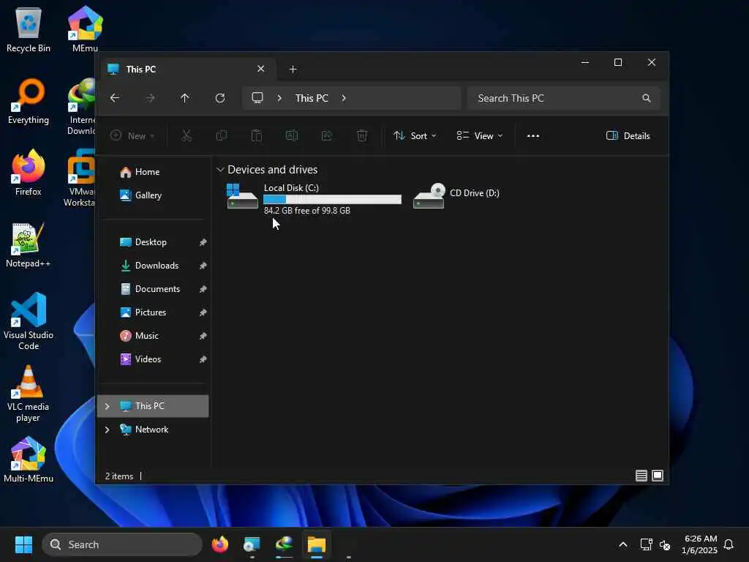Click the Copy toolbar icon
The image size is (749, 562).
pyautogui.click(x=222, y=135)
